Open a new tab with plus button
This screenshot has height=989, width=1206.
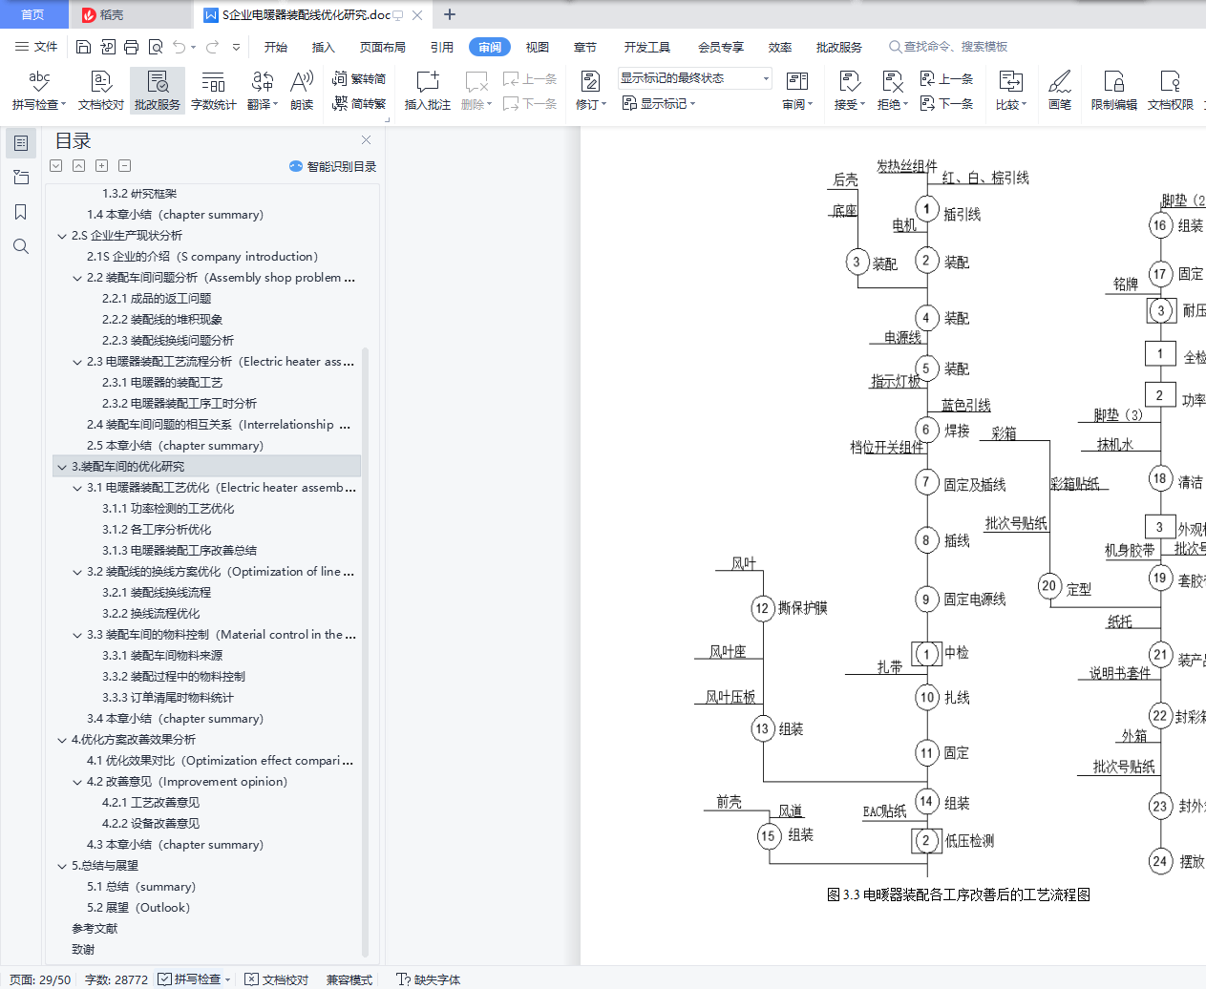(x=450, y=14)
